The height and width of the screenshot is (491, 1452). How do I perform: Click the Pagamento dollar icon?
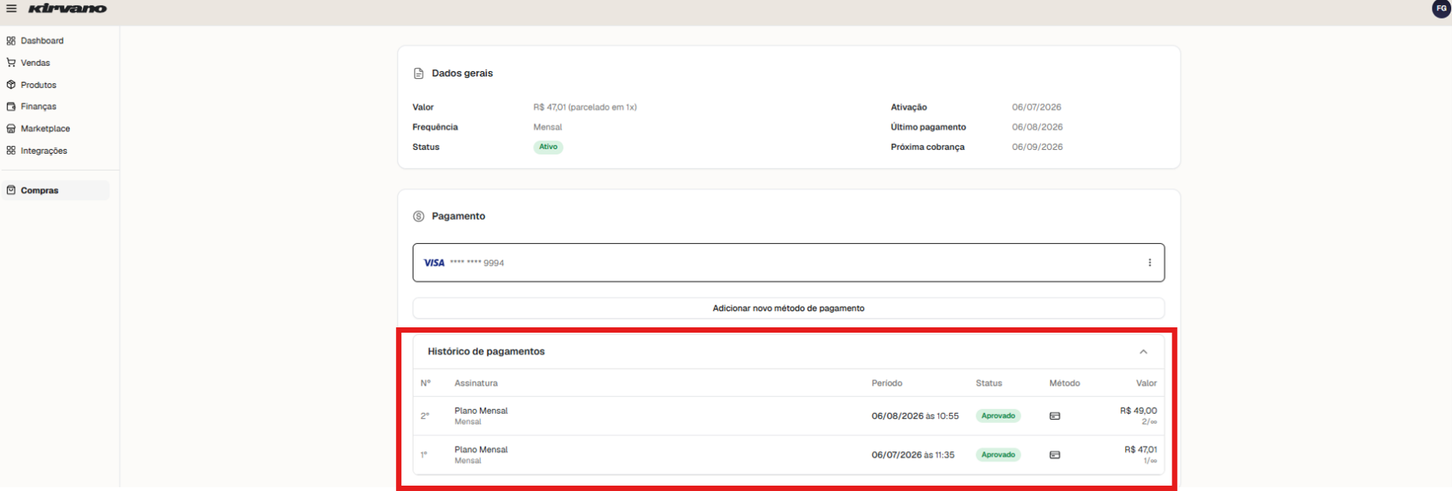(x=418, y=216)
